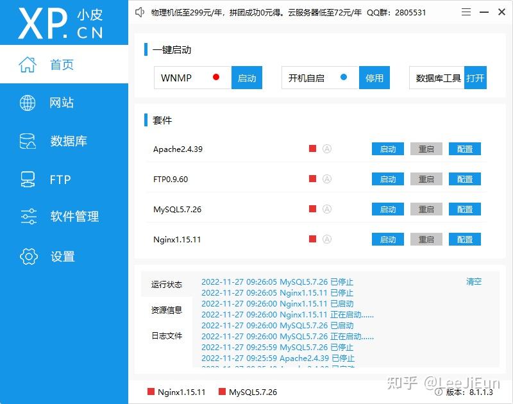
Task: Open the hamburger menu icon
Action: click(466, 12)
